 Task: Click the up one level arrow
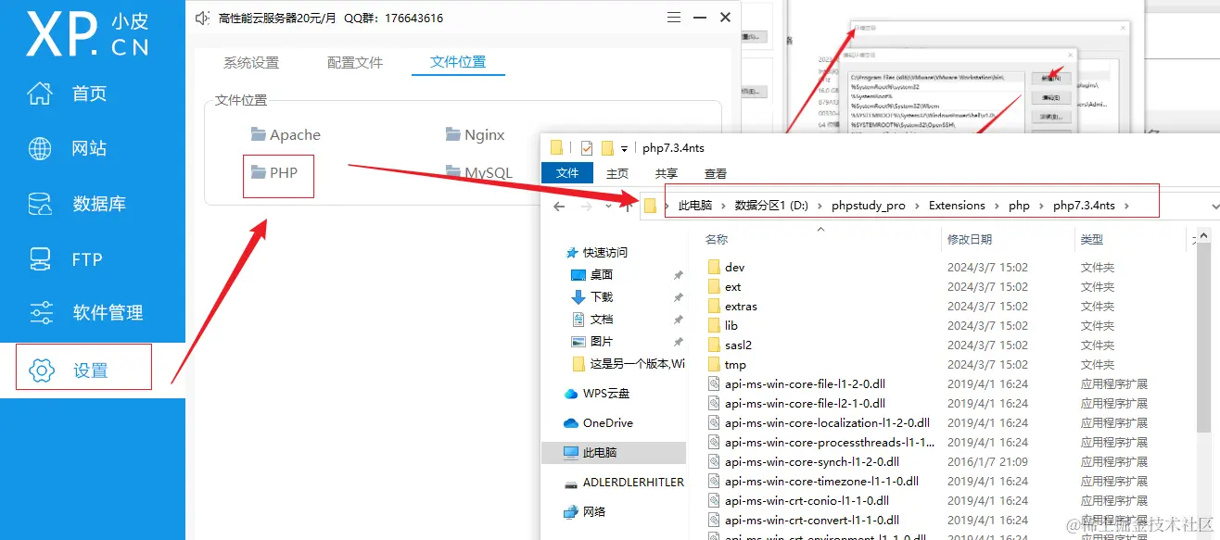coord(628,207)
